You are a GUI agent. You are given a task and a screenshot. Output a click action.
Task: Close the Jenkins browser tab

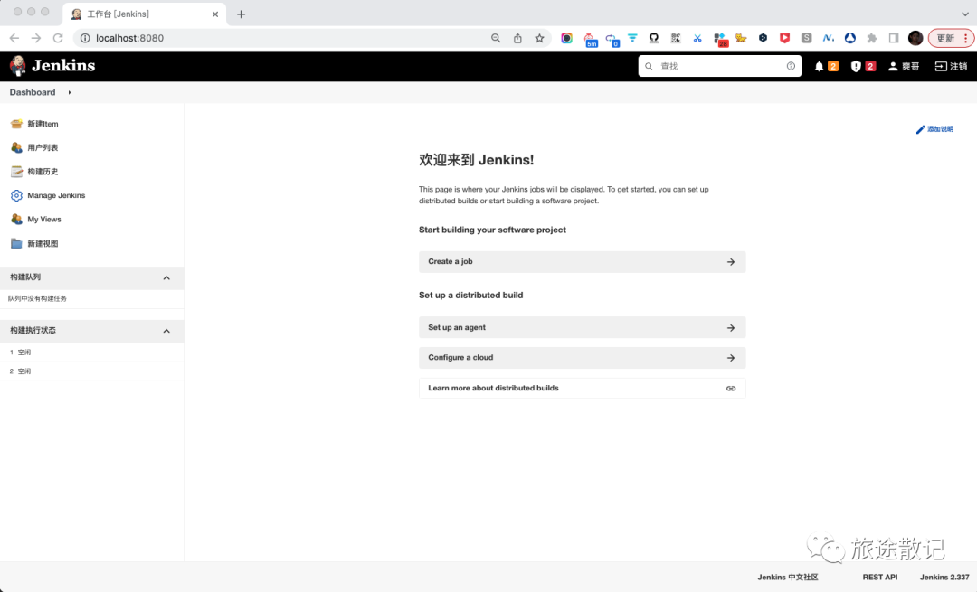[x=215, y=14]
